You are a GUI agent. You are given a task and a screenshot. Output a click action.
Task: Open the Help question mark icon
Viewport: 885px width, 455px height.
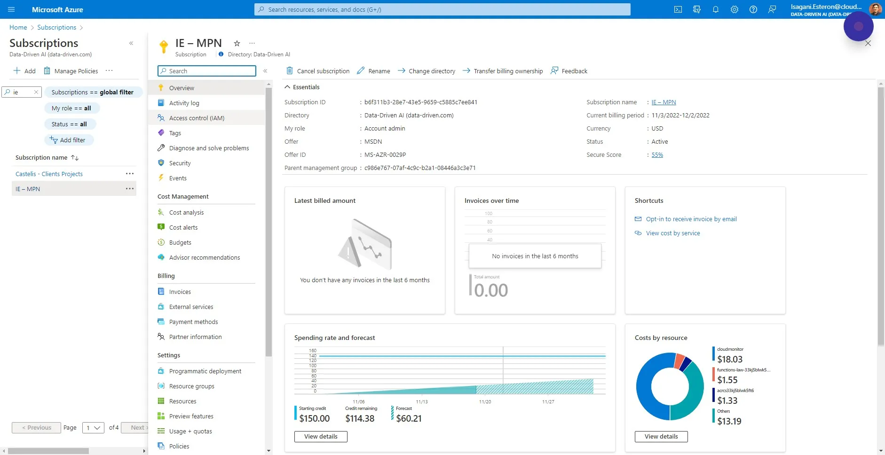pyautogui.click(x=753, y=9)
